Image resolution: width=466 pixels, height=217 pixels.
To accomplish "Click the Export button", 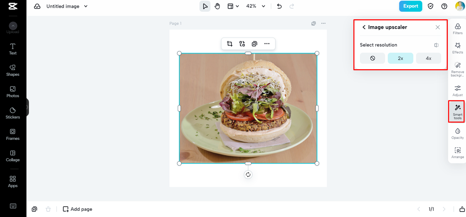I will pos(411,6).
